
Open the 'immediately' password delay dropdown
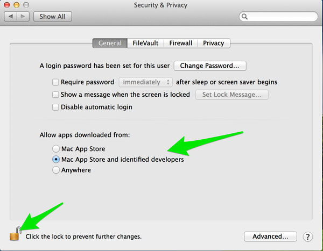[x=145, y=82]
